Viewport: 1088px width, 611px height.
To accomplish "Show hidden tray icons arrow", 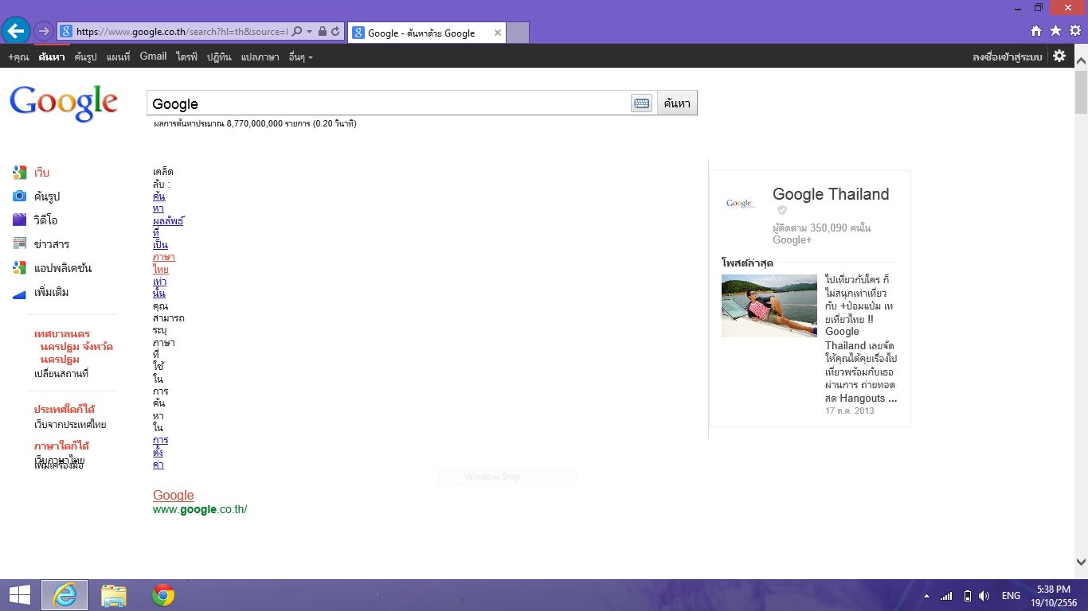I will [x=926, y=596].
